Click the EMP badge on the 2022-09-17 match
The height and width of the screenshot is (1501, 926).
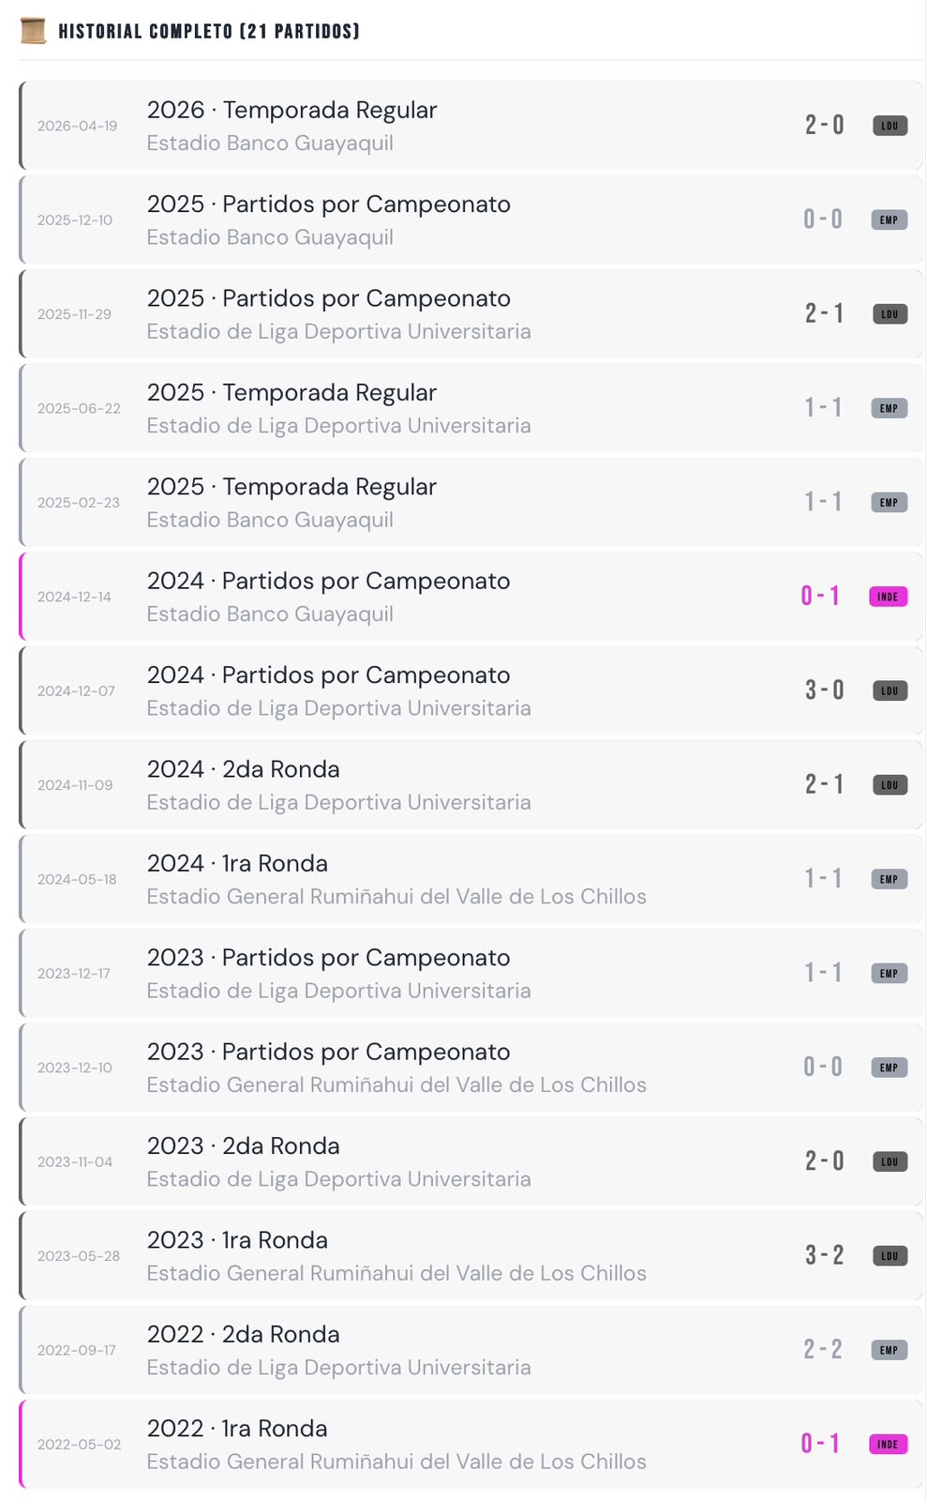click(889, 1350)
